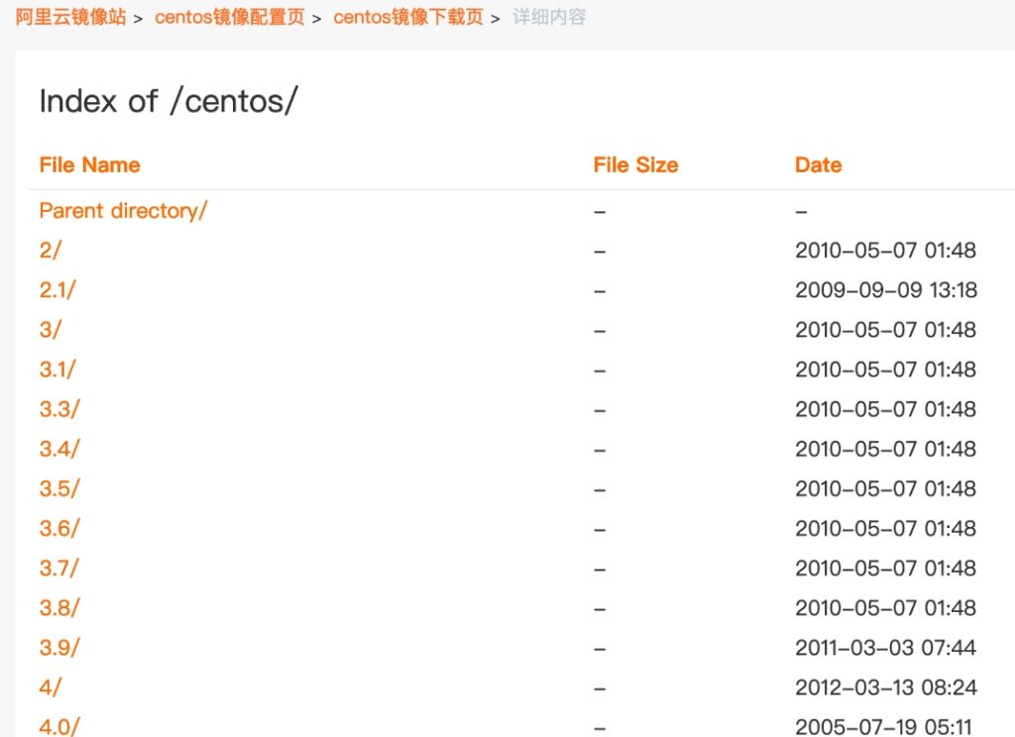The height and width of the screenshot is (737, 1015).
Task: Go to the Parent directory
Action: click(x=122, y=211)
